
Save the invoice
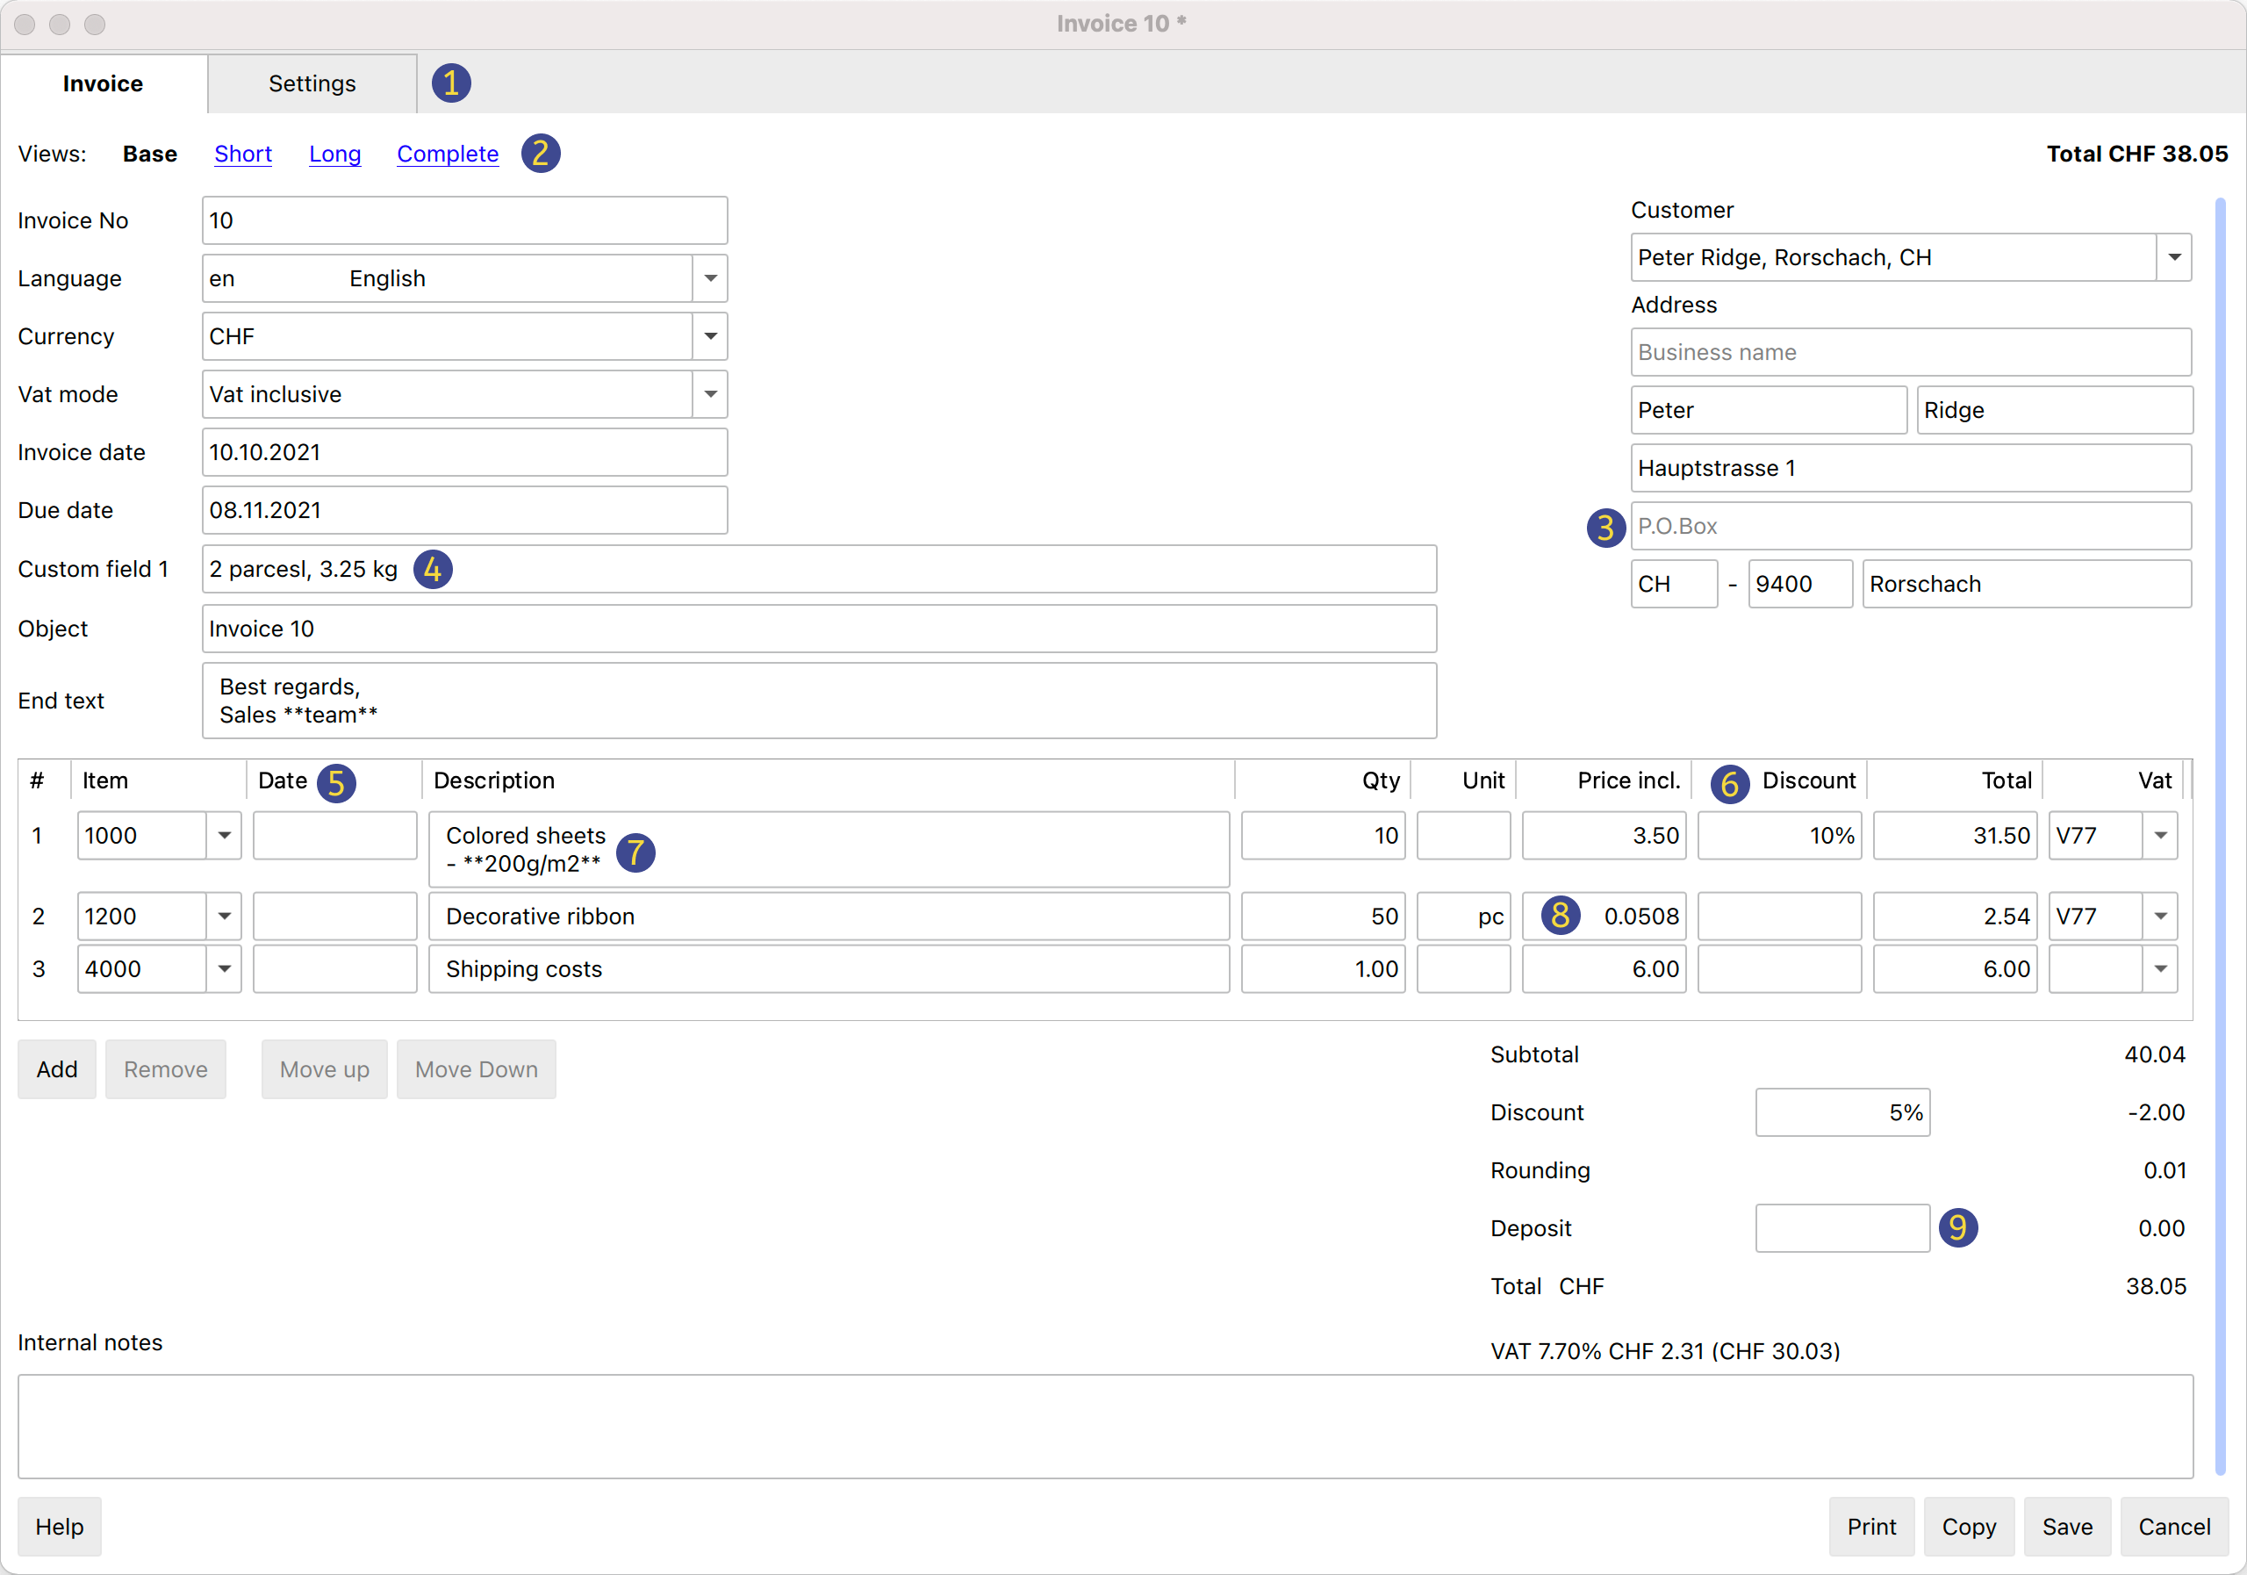[x=2066, y=1526]
